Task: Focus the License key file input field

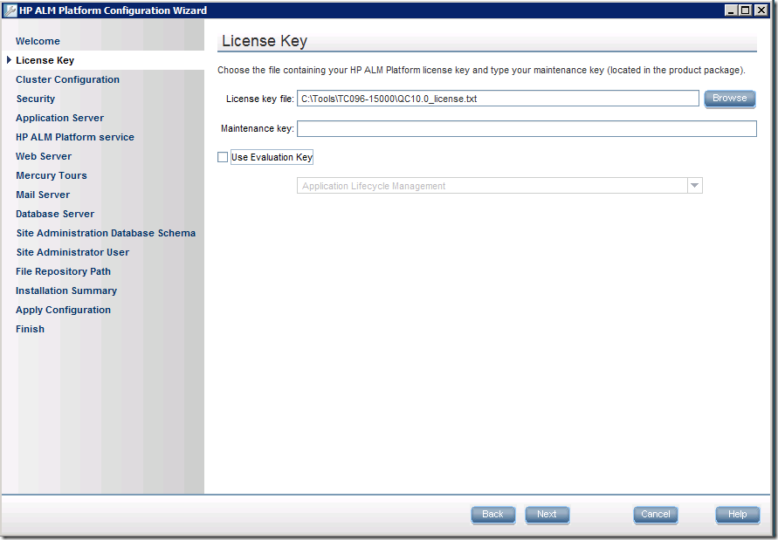Action: 498,99
